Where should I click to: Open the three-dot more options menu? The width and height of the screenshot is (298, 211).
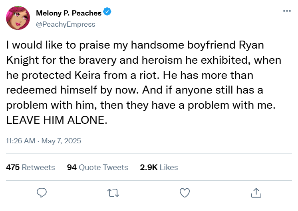click(x=287, y=11)
